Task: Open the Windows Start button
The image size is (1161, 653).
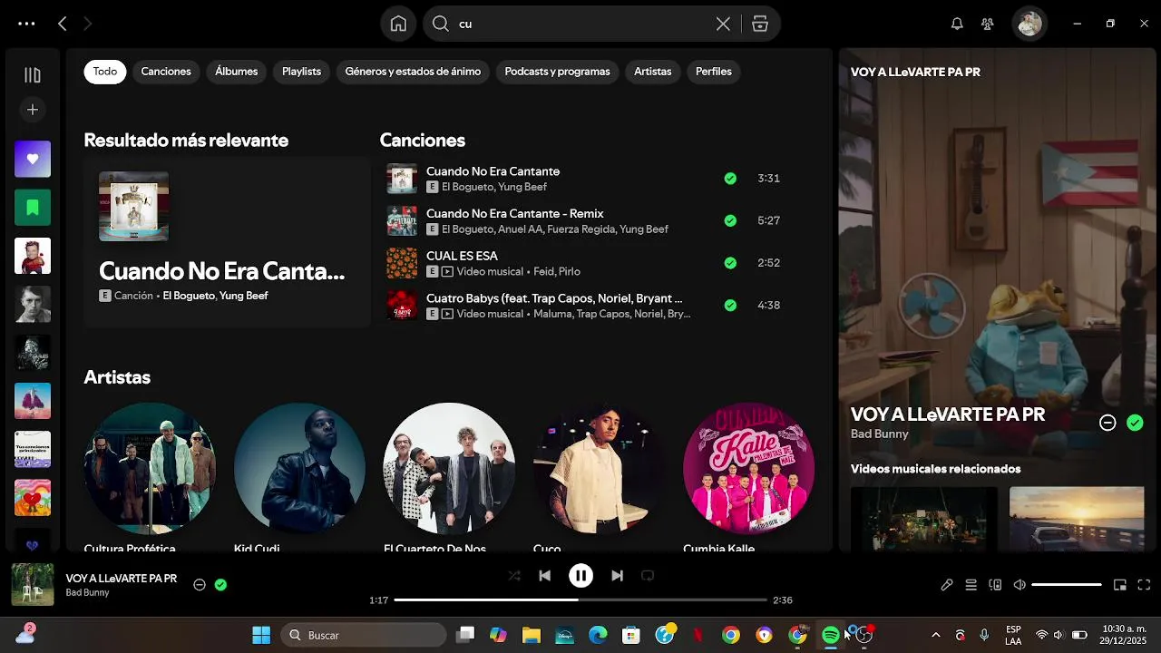Action: point(261,635)
